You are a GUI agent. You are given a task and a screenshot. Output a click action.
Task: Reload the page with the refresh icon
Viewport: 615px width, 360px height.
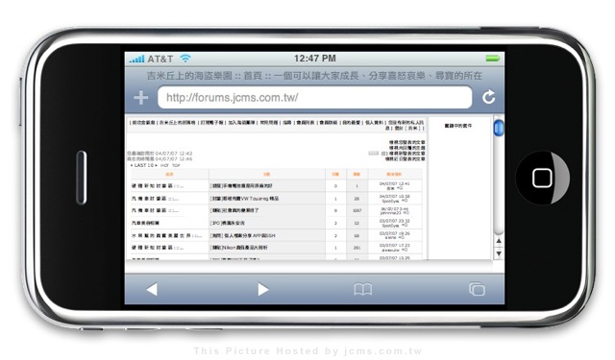pos(489,97)
